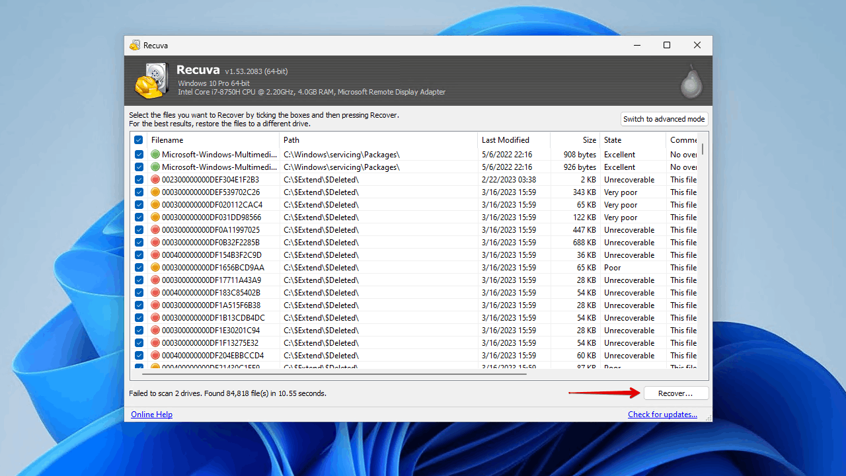Sort list by State column header
This screenshot has height=476, width=846.
pyautogui.click(x=633, y=140)
